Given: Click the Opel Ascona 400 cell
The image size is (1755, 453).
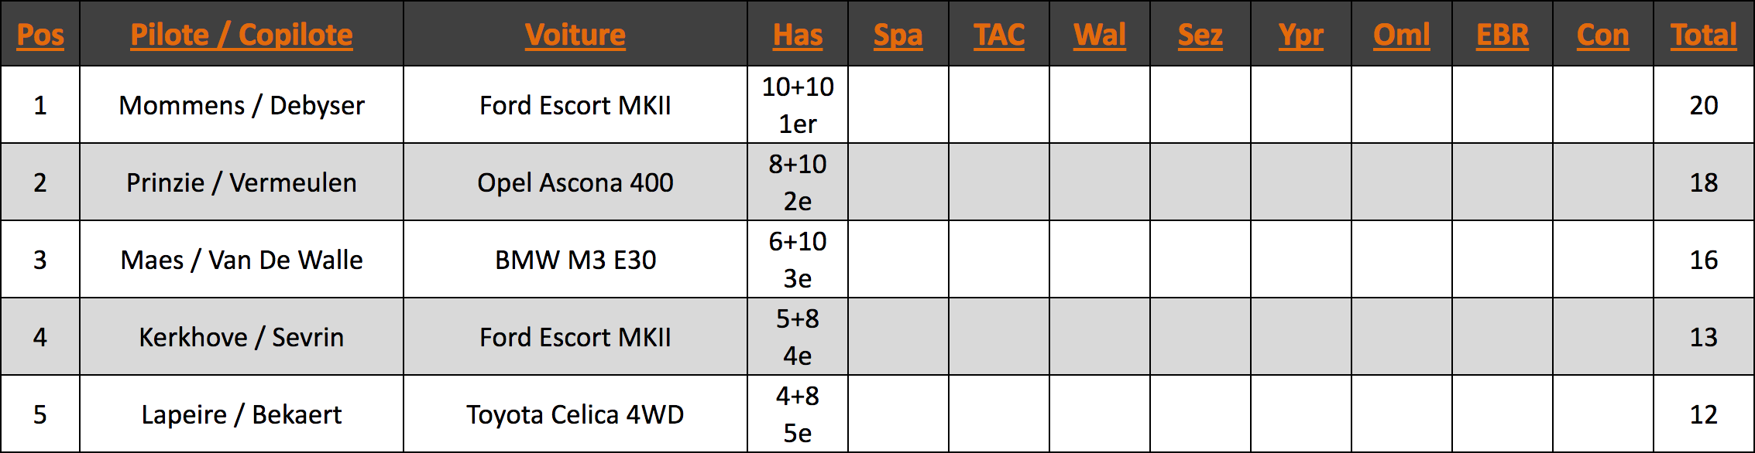Looking at the screenshot, I should click(x=575, y=182).
